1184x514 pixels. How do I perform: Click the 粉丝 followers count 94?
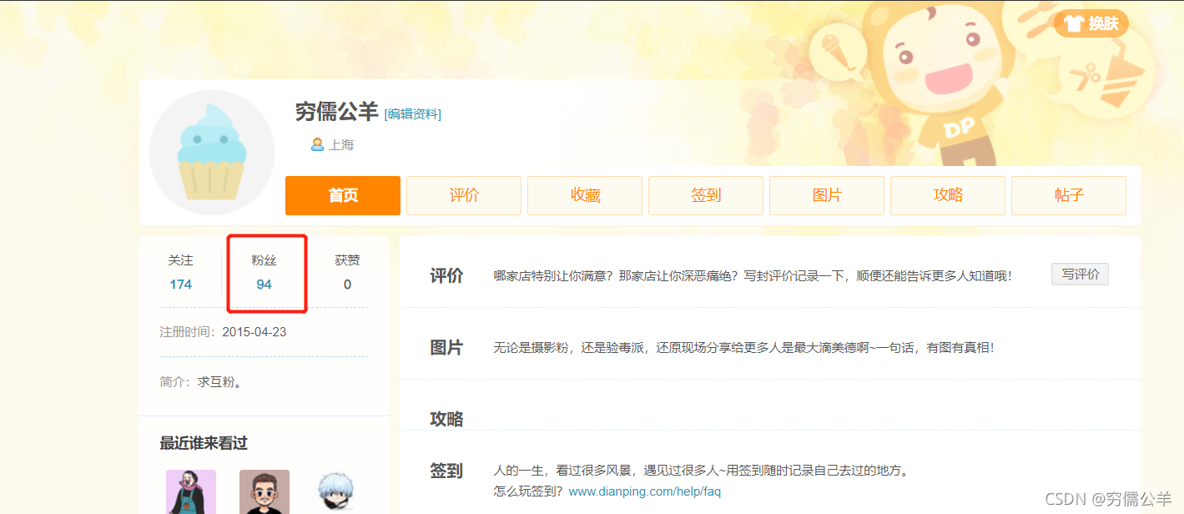coord(264,285)
